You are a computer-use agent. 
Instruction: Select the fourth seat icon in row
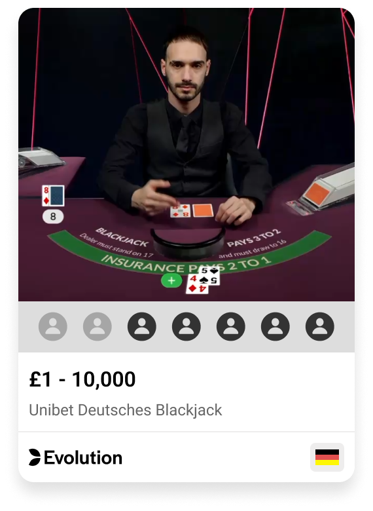pyautogui.click(x=186, y=326)
